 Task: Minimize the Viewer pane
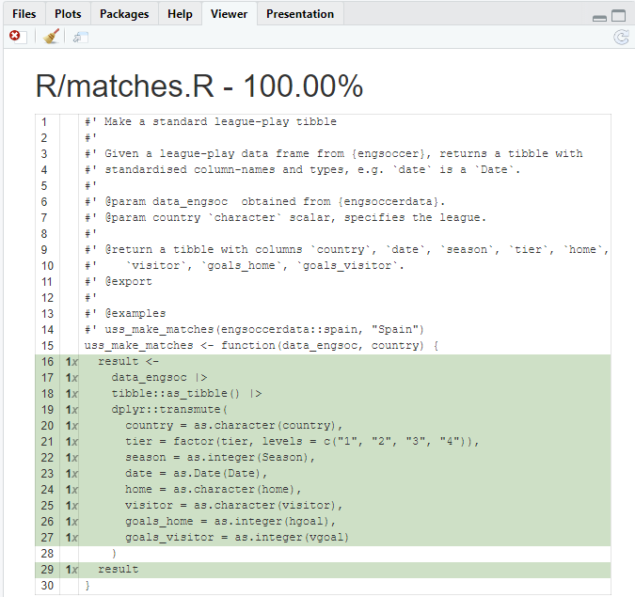coord(599,16)
